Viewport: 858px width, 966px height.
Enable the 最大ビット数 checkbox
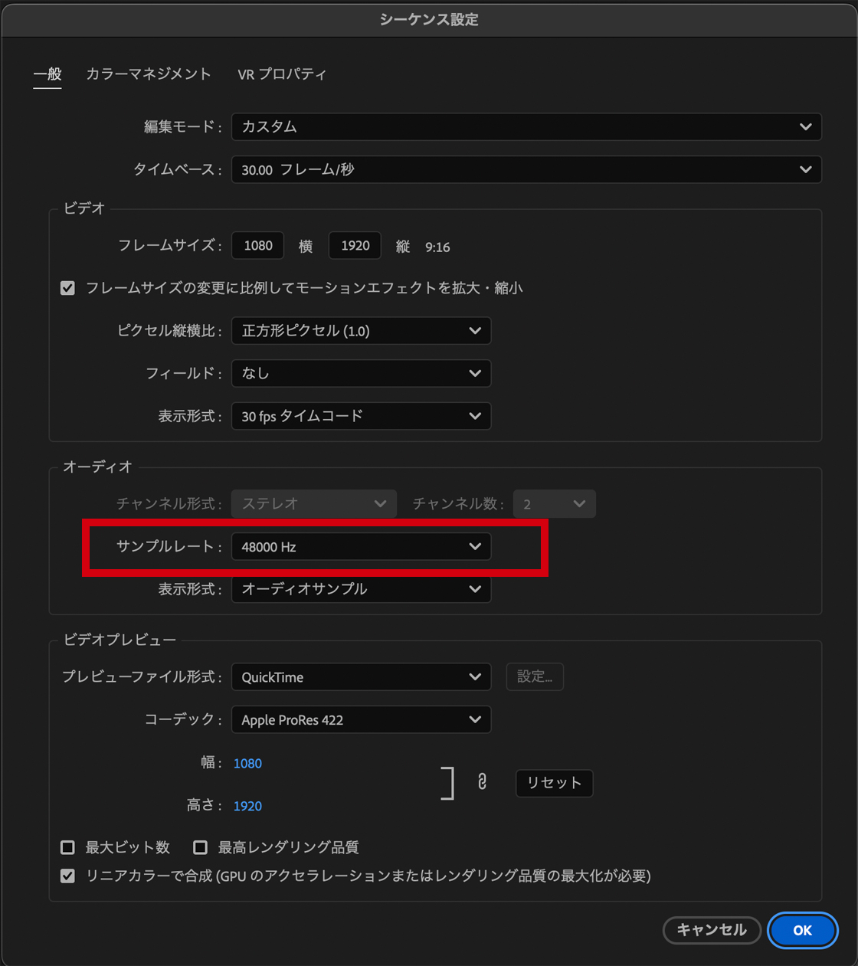(x=68, y=847)
